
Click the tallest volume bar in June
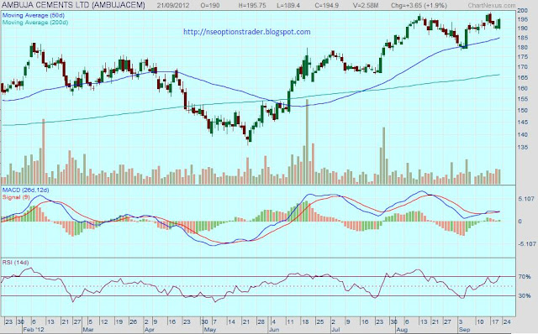coord(307,142)
